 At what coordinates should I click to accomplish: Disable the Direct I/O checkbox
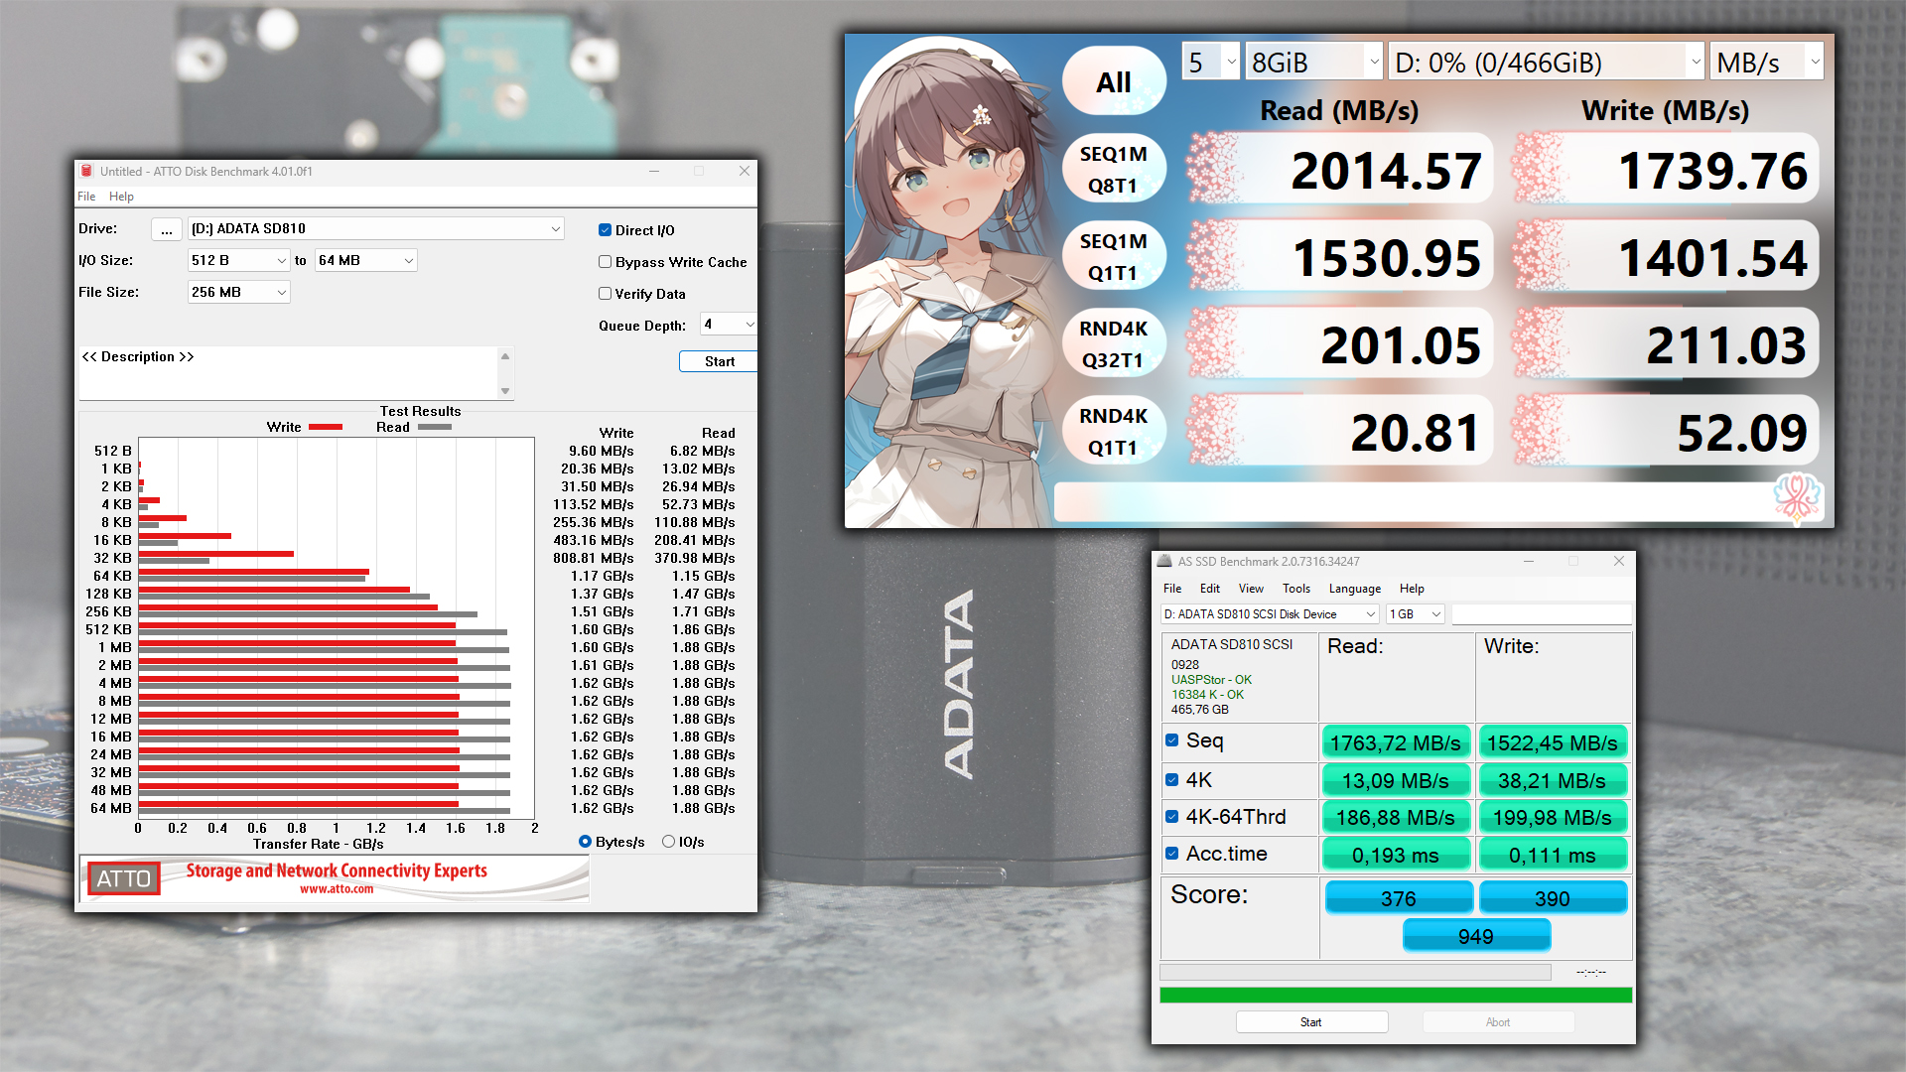(x=605, y=230)
